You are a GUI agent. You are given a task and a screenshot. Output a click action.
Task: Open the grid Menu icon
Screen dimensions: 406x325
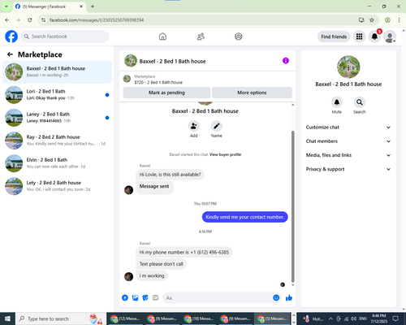(359, 37)
